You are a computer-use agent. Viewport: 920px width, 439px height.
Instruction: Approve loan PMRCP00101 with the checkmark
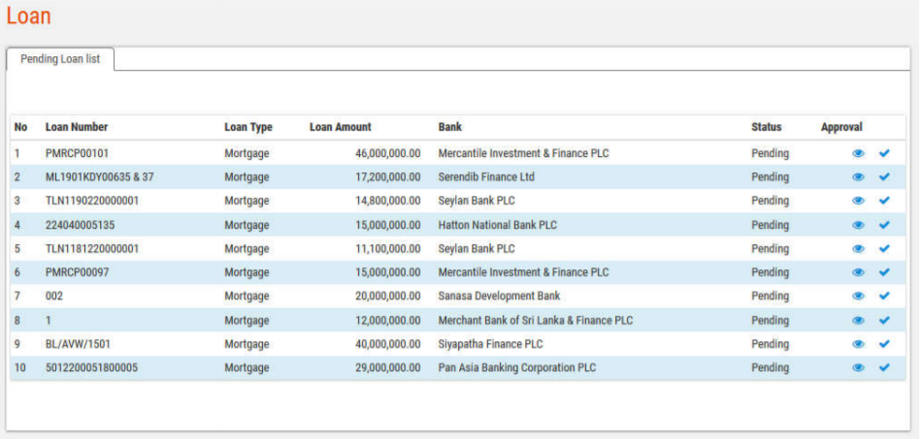pos(884,153)
